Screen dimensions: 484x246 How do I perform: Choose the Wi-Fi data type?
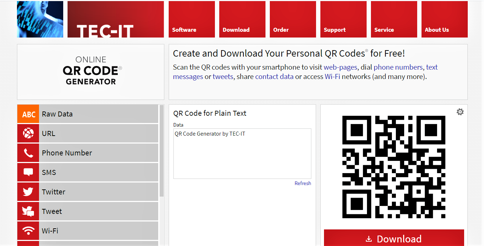coord(88,231)
